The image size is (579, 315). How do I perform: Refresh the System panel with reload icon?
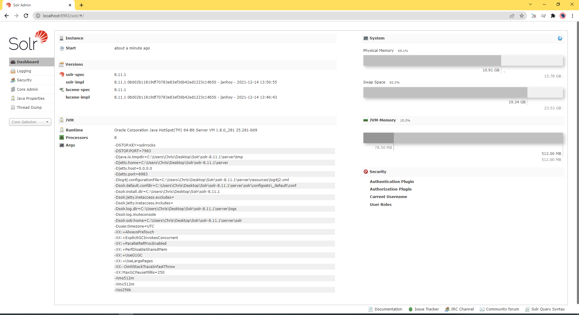560,38
